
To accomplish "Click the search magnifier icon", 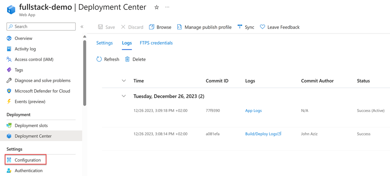I will click(11, 27).
